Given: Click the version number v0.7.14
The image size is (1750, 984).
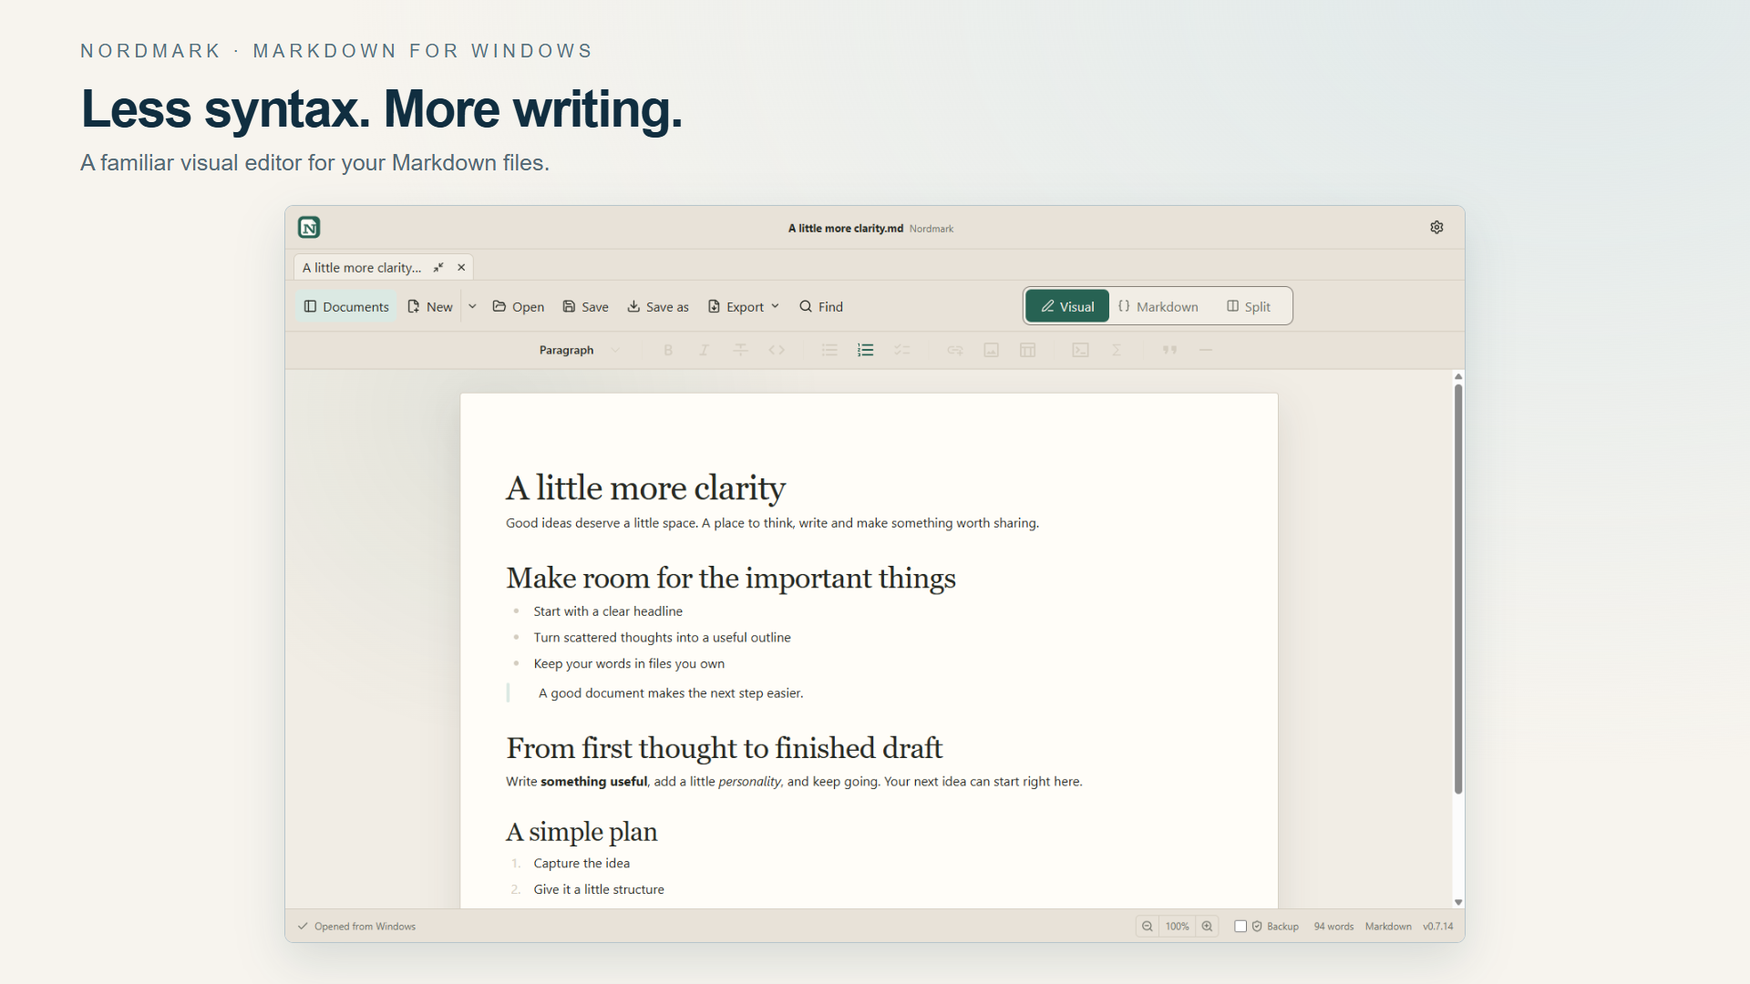Looking at the screenshot, I should [1438, 927].
